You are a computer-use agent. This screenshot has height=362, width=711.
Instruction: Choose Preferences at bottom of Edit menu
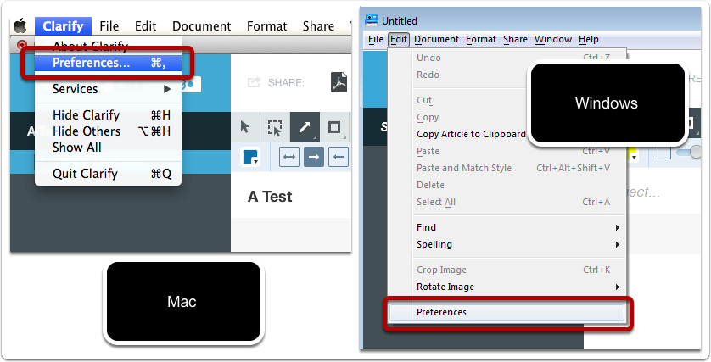point(507,312)
